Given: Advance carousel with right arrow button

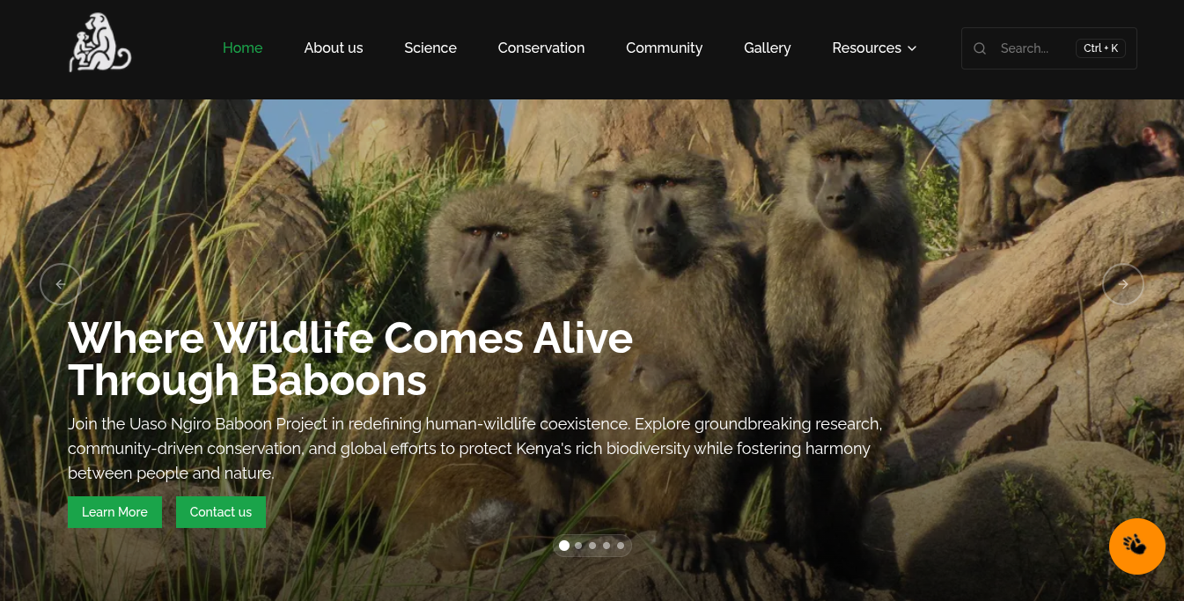Looking at the screenshot, I should [x=1123, y=284].
